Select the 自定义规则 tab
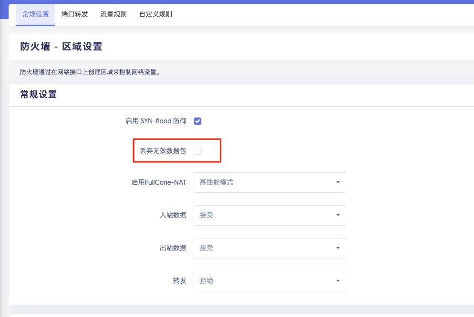This screenshot has height=317, width=474. (x=155, y=14)
